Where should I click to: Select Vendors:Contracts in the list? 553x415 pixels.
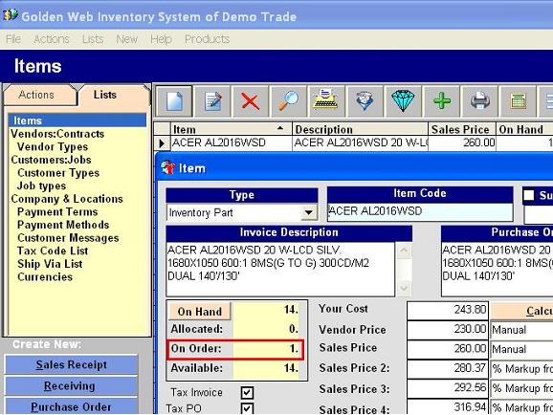pos(57,134)
